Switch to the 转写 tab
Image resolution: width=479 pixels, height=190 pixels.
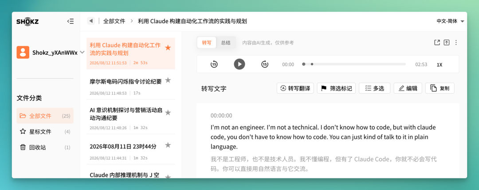click(x=207, y=42)
